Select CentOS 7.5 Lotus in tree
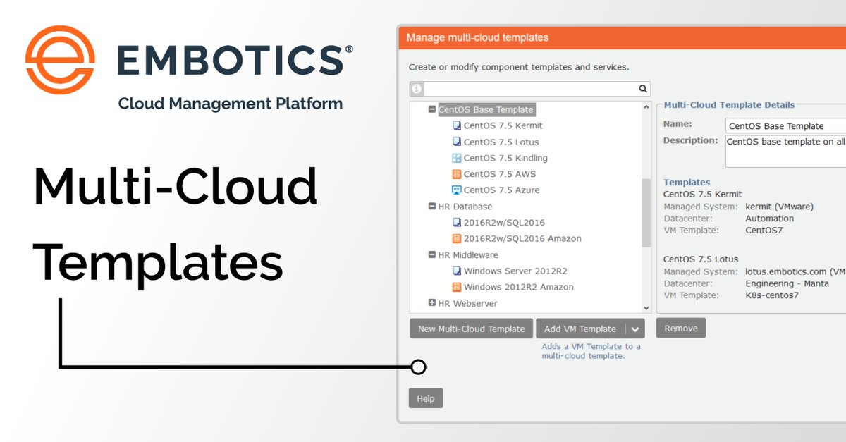Viewport: 846px width, 442px height. [x=501, y=142]
